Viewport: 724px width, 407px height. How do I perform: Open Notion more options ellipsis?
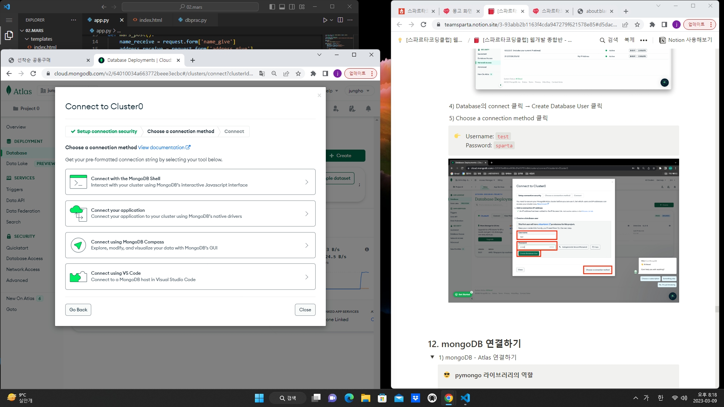click(x=644, y=40)
